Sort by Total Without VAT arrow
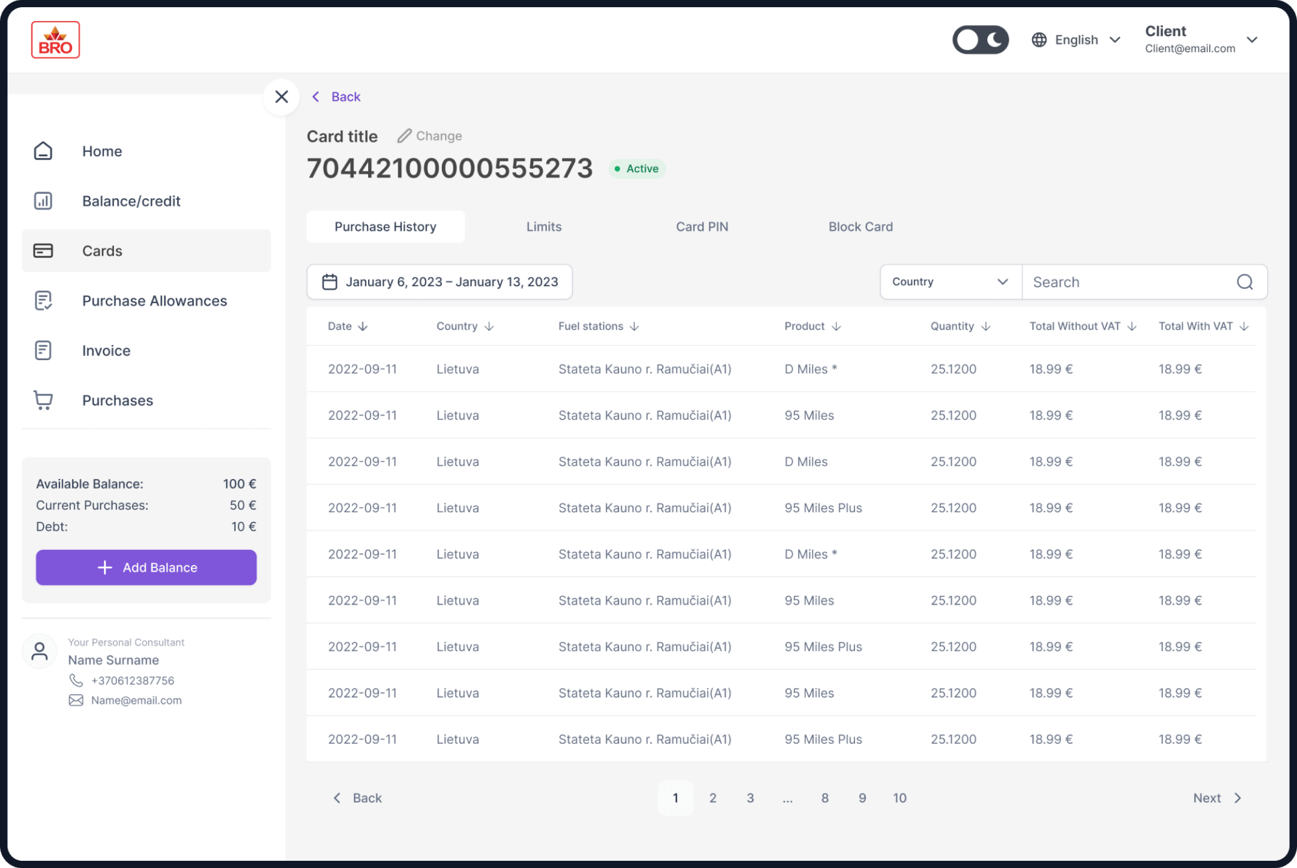Screen dimensions: 1297x868 coord(1132,326)
